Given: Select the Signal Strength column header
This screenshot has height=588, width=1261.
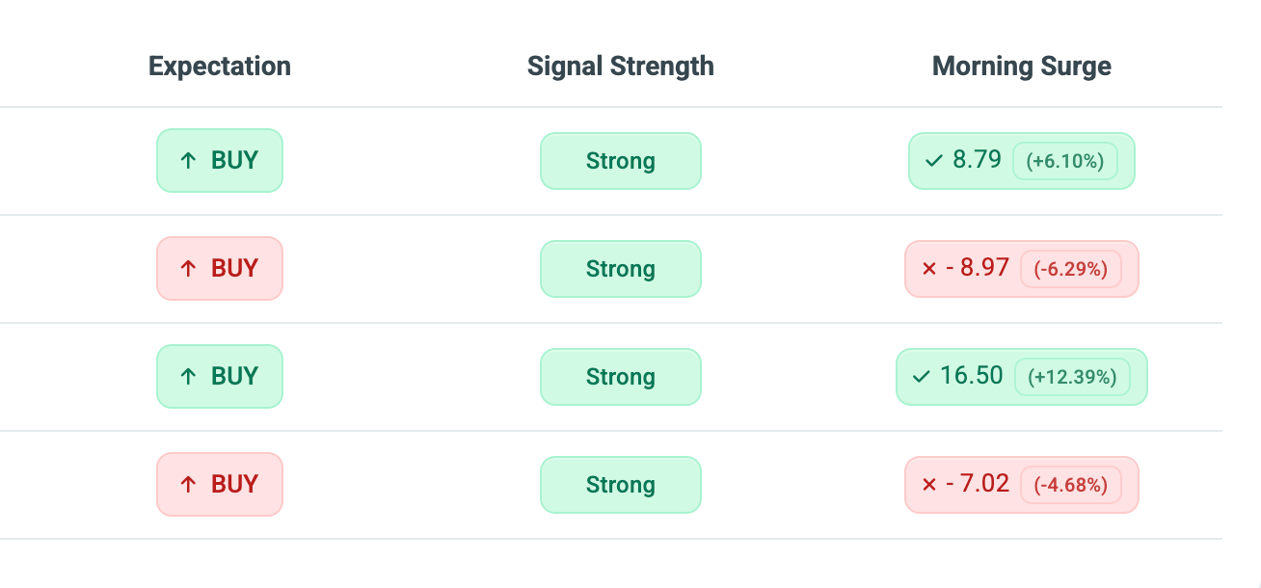Looking at the screenshot, I should click(x=621, y=67).
